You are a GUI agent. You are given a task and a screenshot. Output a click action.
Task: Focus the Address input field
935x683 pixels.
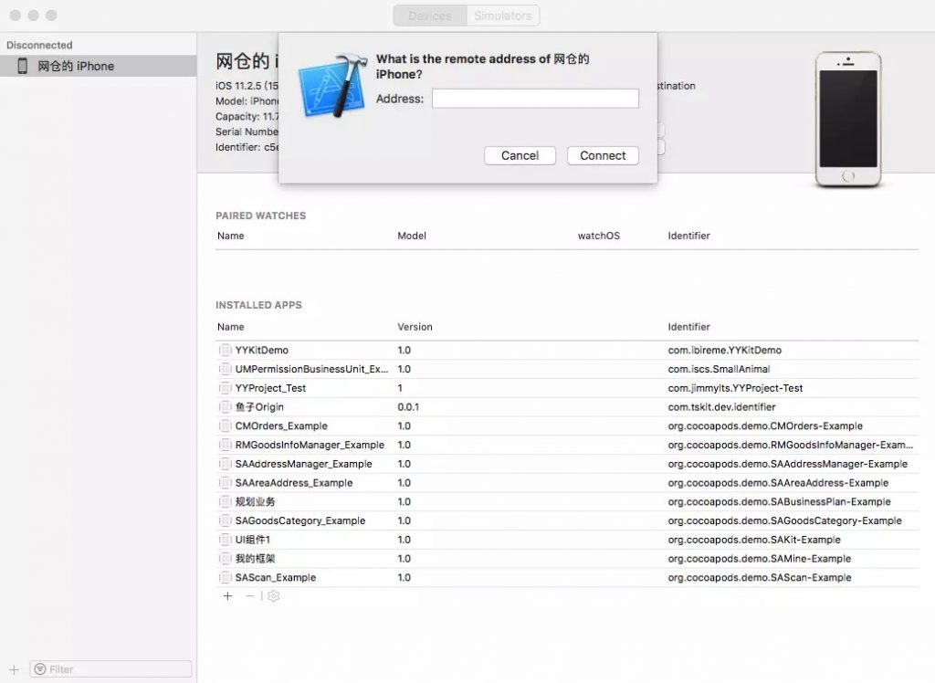coord(535,99)
